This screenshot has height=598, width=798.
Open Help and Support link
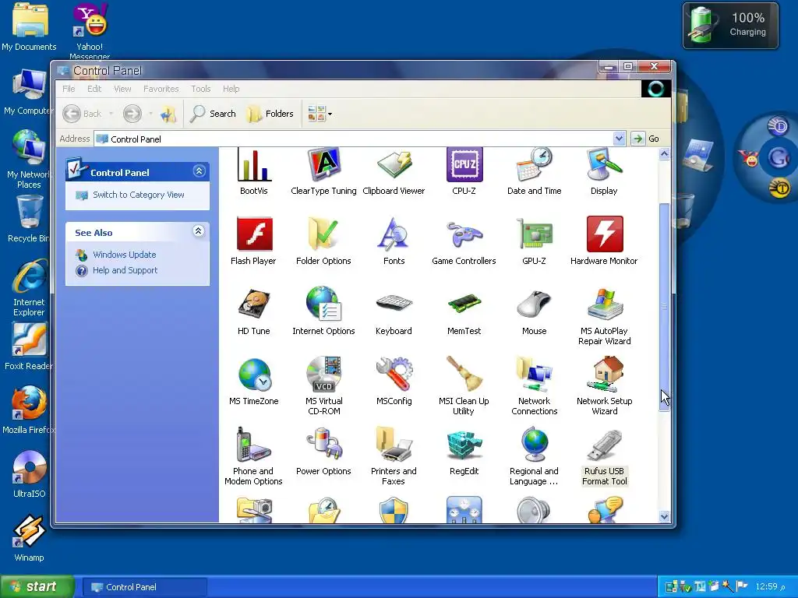125,270
